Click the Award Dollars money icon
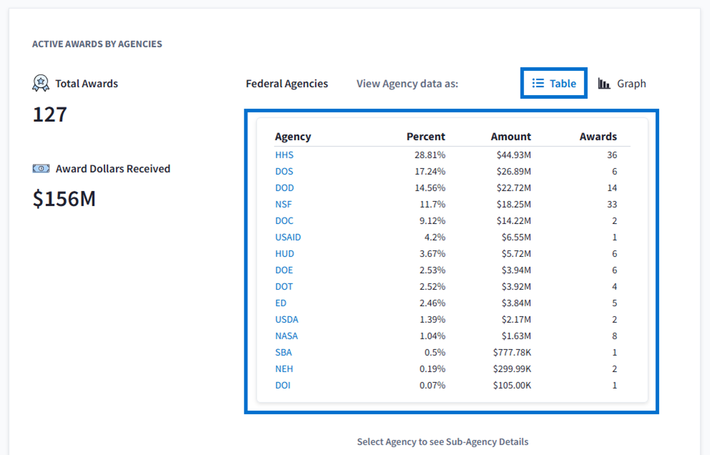Screen dimensions: 710x455 point(41,169)
